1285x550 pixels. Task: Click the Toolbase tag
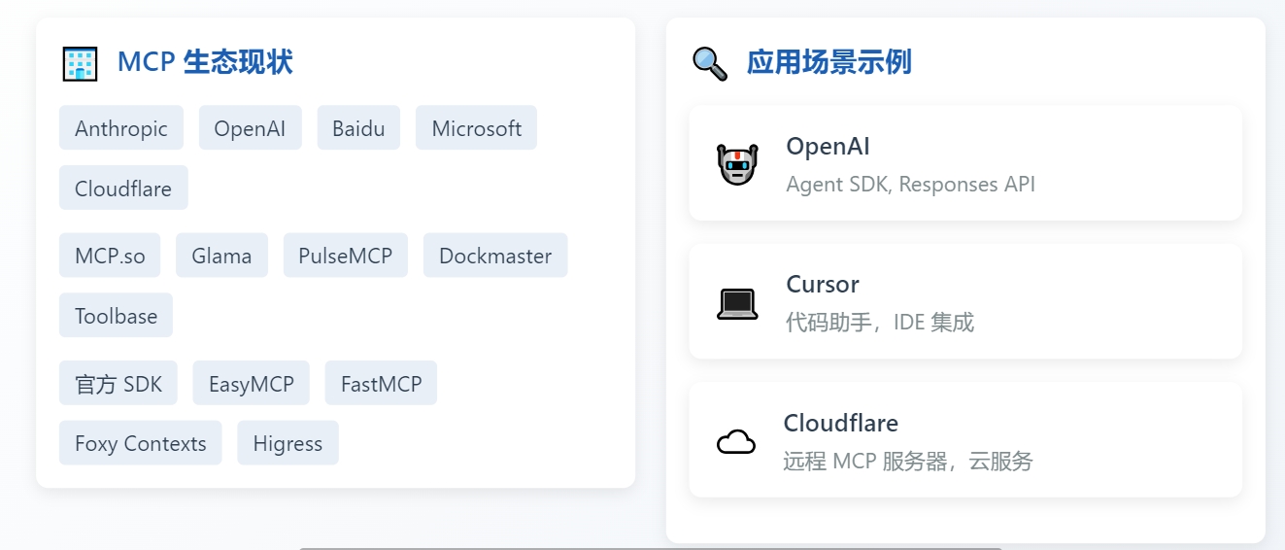click(x=117, y=315)
